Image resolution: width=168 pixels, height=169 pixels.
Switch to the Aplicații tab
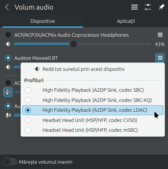[x=126, y=21]
